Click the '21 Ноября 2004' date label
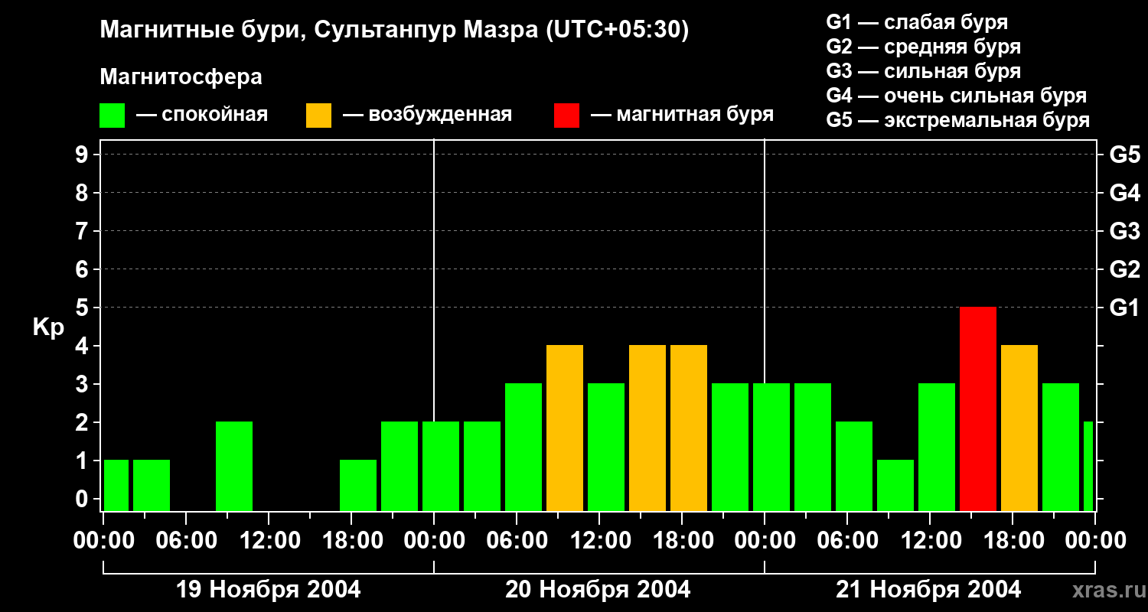 (x=928, y=590)
